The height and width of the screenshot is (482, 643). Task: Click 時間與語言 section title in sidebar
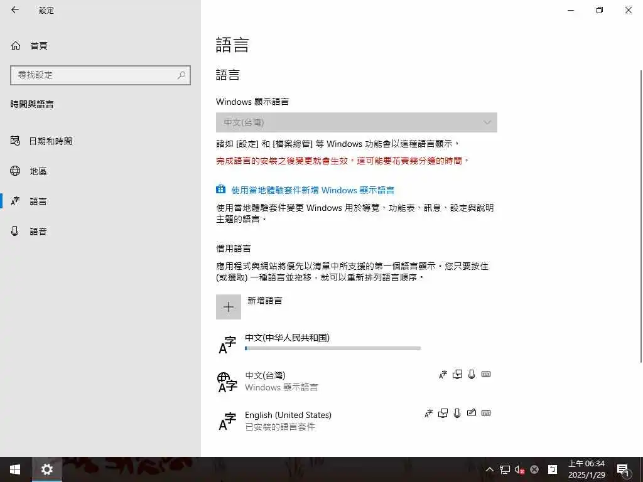32,104
